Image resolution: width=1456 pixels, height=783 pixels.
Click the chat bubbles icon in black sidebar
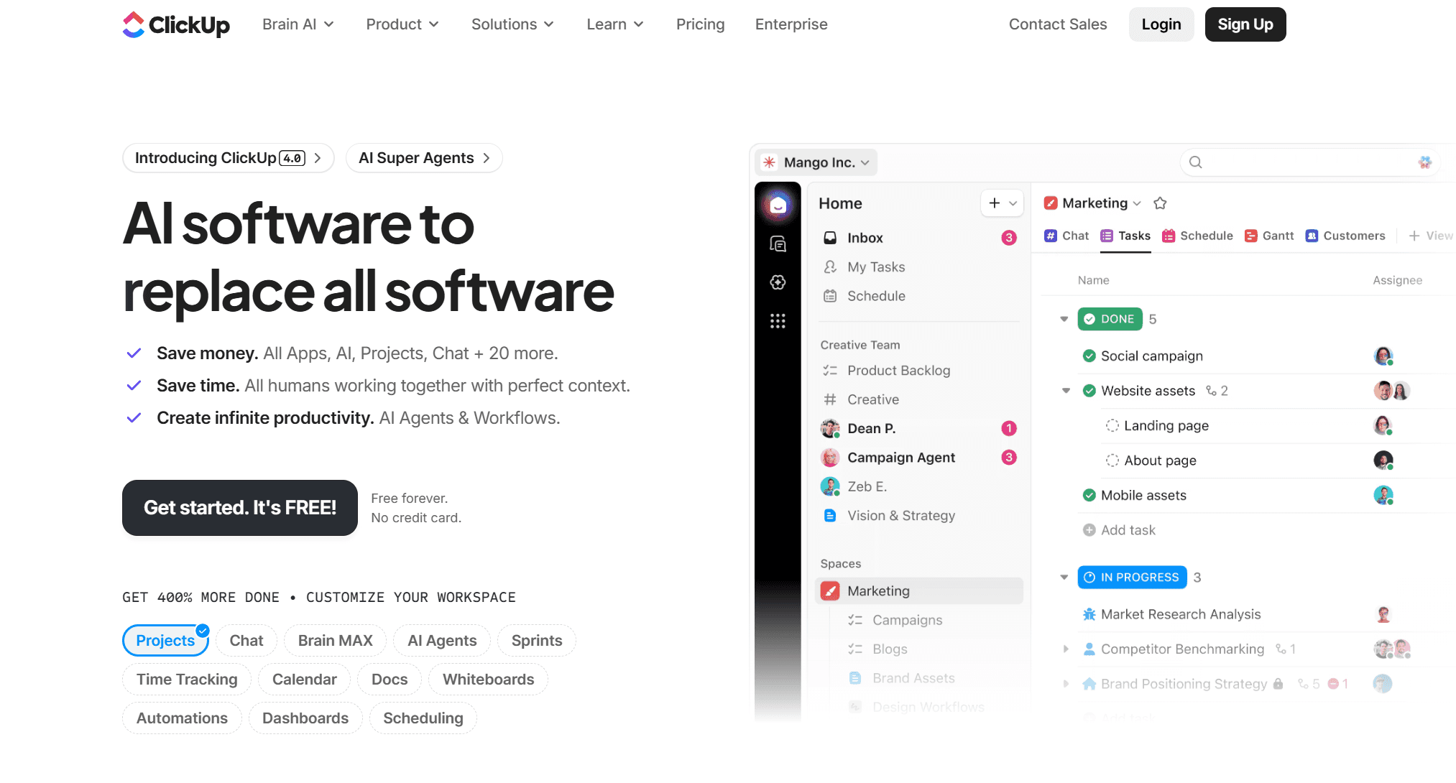pyautogui.click(x=778, y=244)
